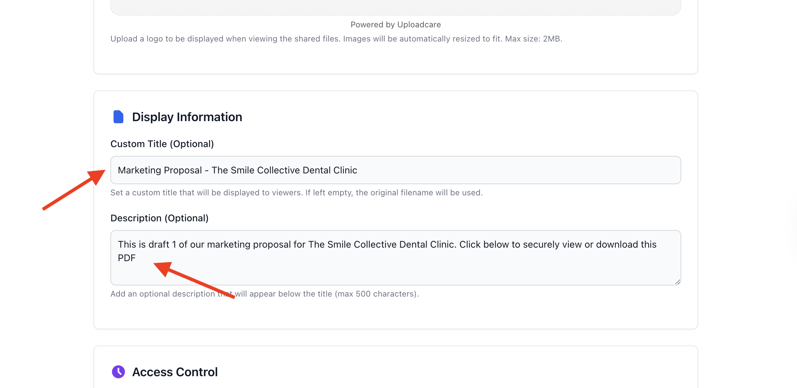Click the logo upload drop zone

[395, 7]
